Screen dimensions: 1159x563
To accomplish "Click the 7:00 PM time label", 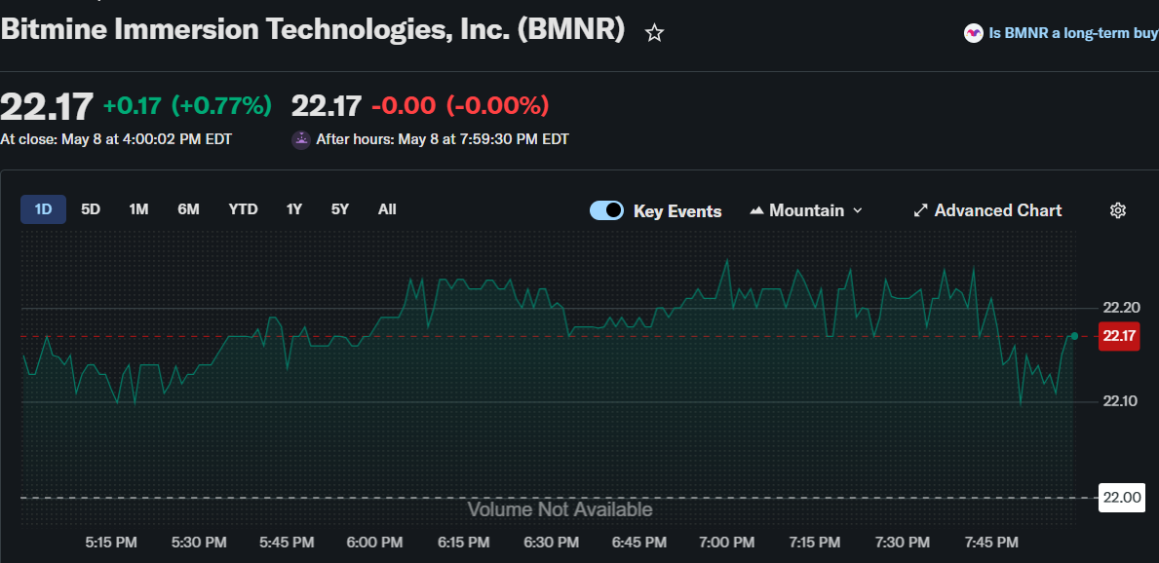I will [x=726, y=544].
